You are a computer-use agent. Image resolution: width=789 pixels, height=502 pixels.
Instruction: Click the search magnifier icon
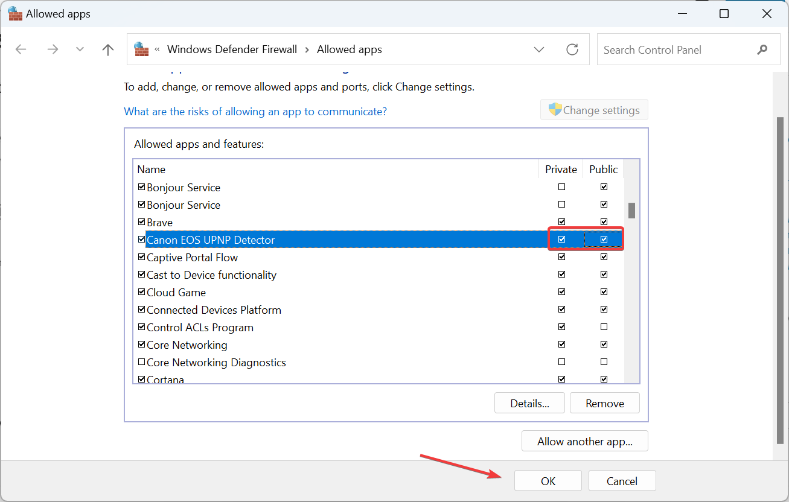(x=762, y=50)
